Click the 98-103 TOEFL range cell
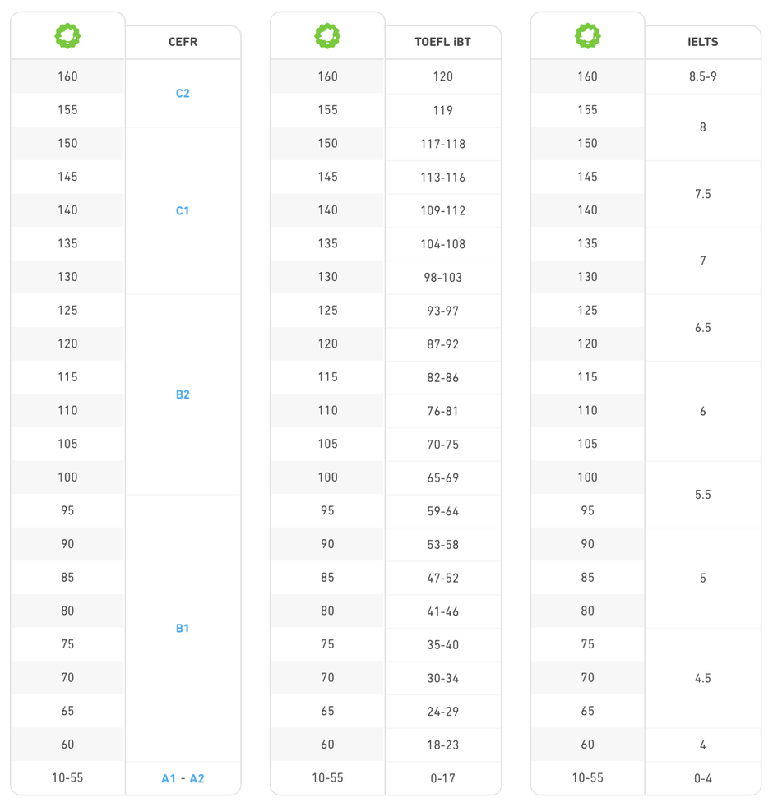Viewport: 773px width, 807px height. [442, 278]
